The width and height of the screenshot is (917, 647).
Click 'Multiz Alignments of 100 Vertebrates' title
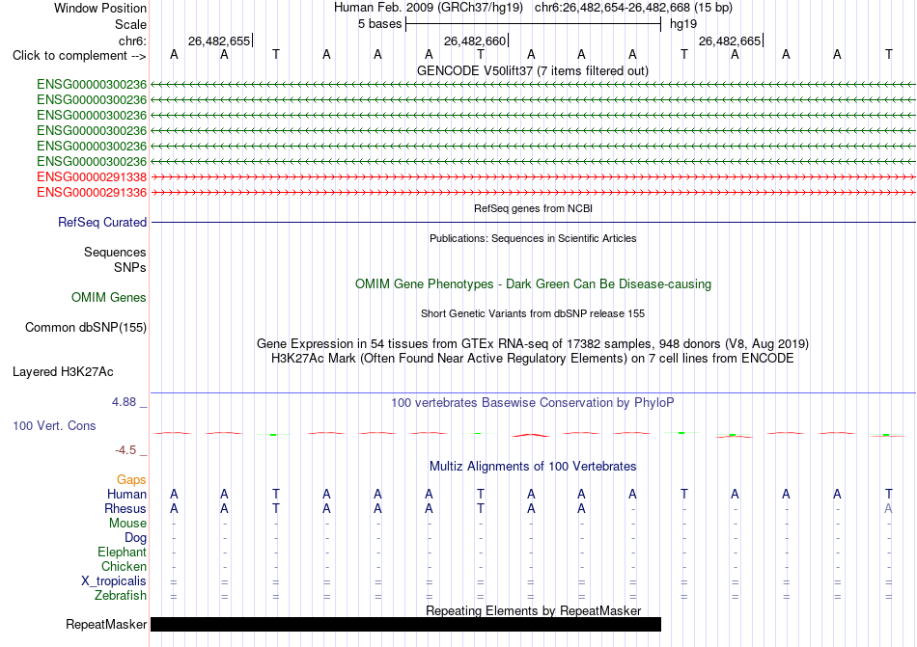(533, 467)
